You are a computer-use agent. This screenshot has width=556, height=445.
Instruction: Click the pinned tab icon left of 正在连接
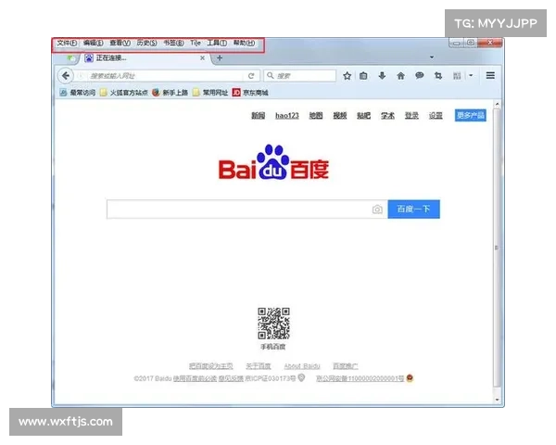(70, 57)
